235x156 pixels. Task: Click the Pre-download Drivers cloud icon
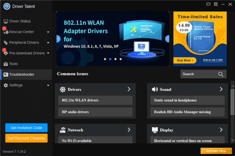6,53
